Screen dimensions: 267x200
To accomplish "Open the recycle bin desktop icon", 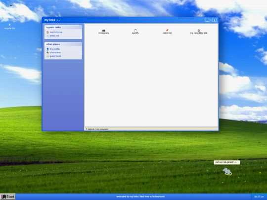I will 9,27.
